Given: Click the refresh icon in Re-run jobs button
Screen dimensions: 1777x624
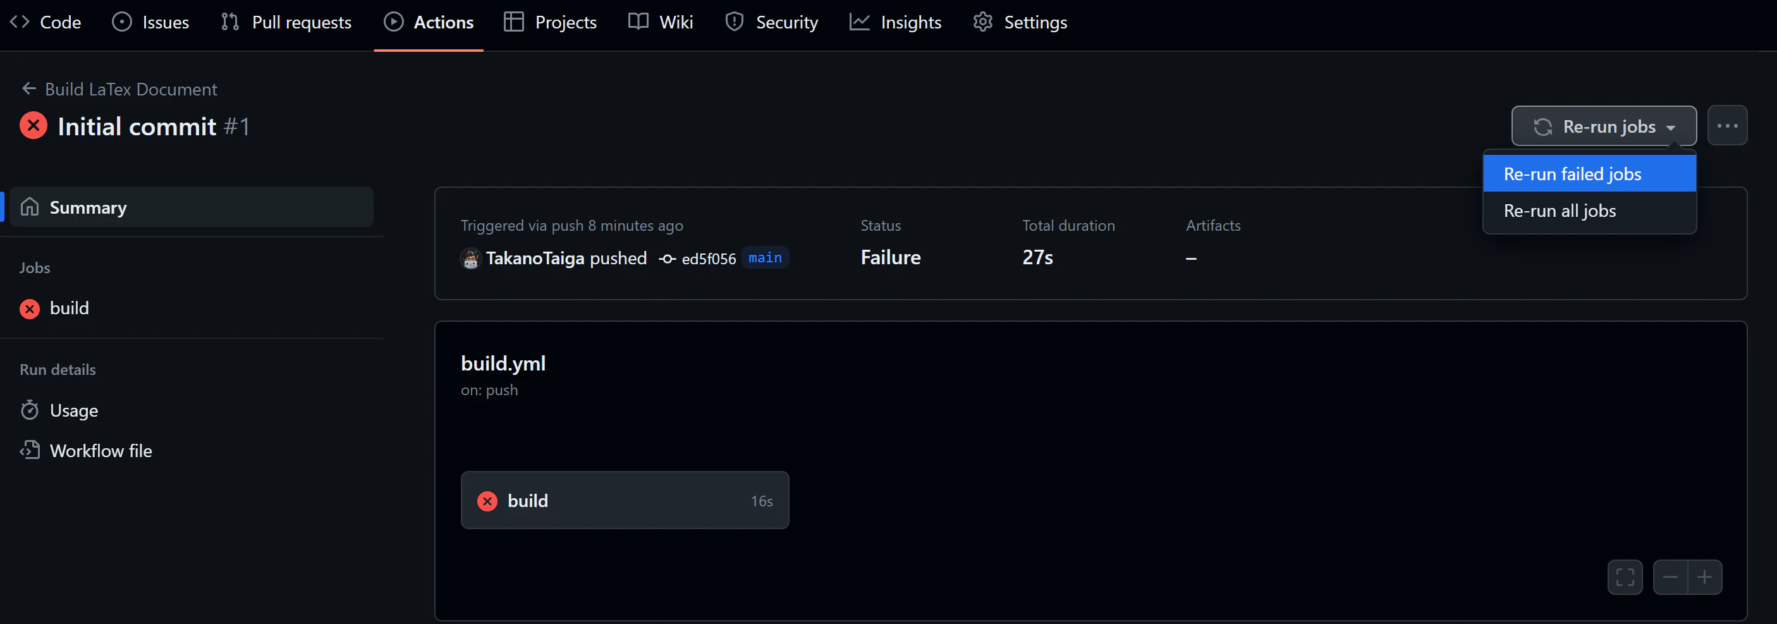Looking at the screenshot, I should [1543, 127].
